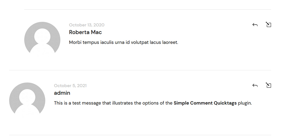Open the October 5, 2021 permalink
Image resolution: width=282 pixels, height=136 pixels.
pos(70,86)
